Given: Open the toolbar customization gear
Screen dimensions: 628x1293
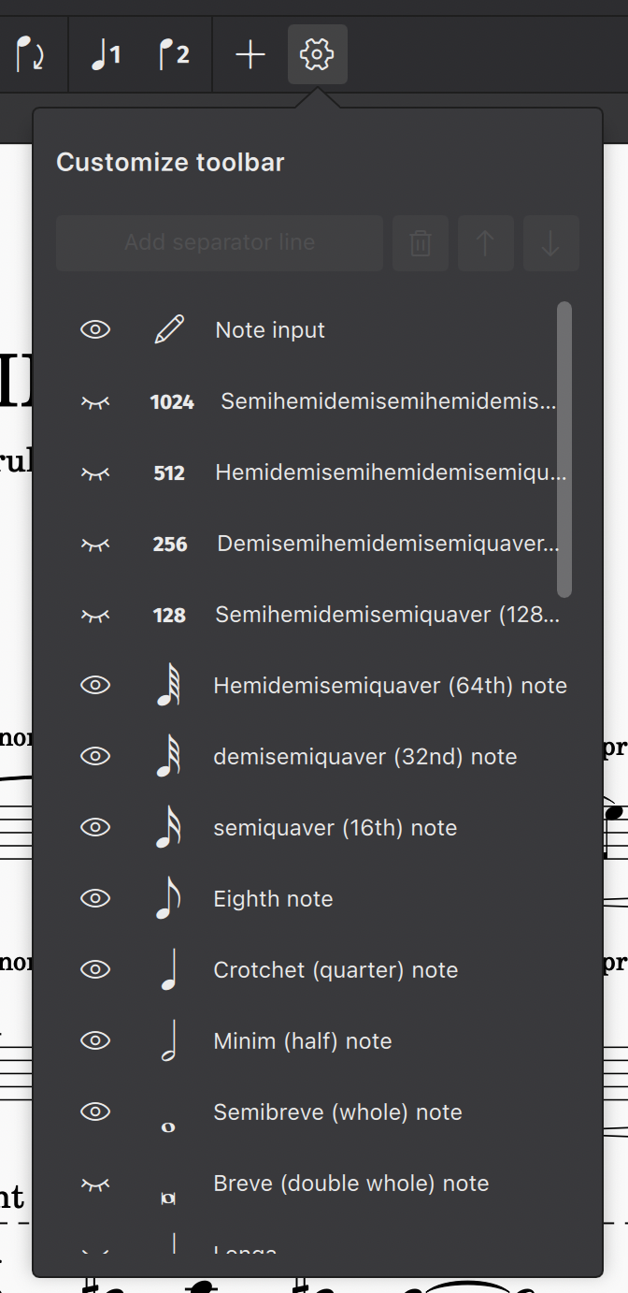Looking at the screenshot, I should coord(317,54).
